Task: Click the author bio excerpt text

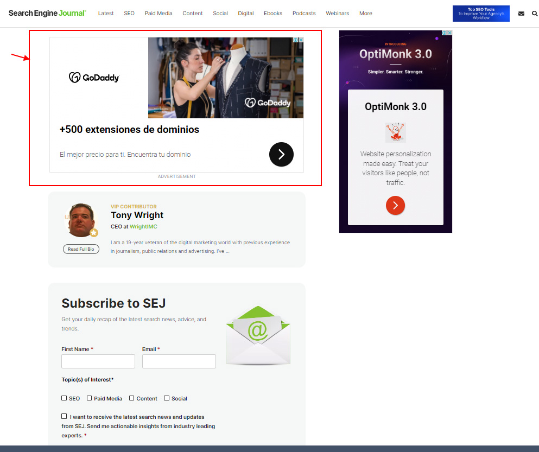Action: point(200,247)
